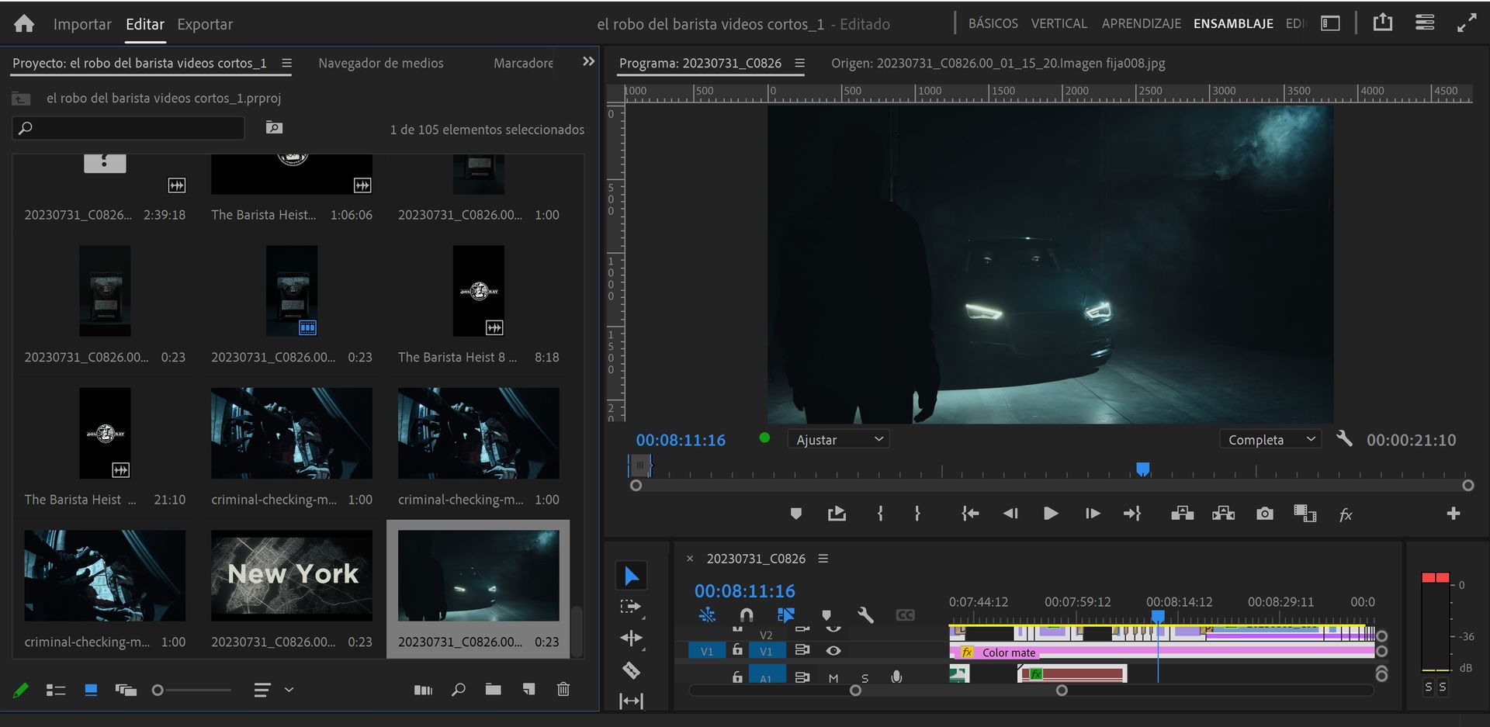This screenshot has height=727, width=1490.
Task: Open the button editor plus icon
Action: click(1454, 514)
